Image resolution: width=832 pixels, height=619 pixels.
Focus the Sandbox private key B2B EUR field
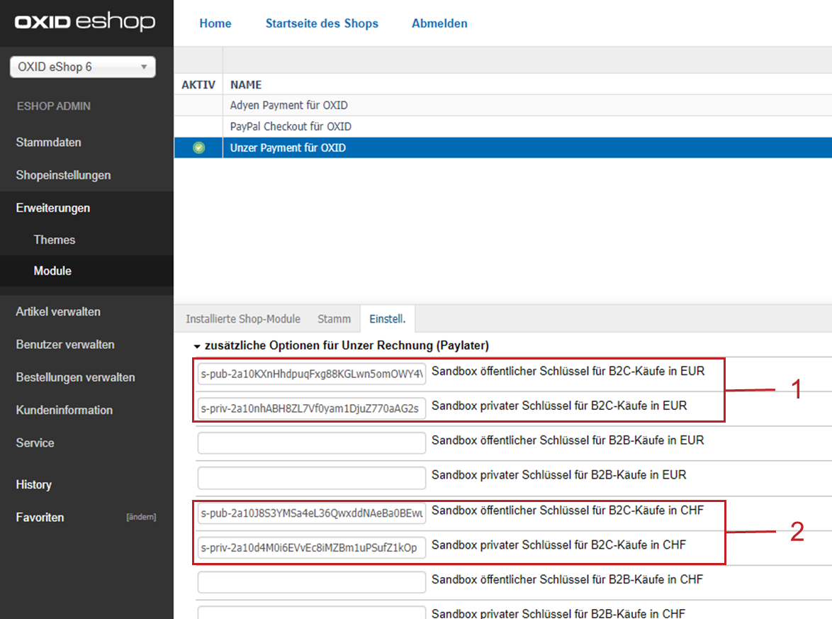click(312, 477)
